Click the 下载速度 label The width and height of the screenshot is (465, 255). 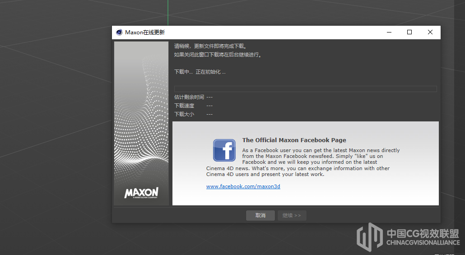pos(184,106)
